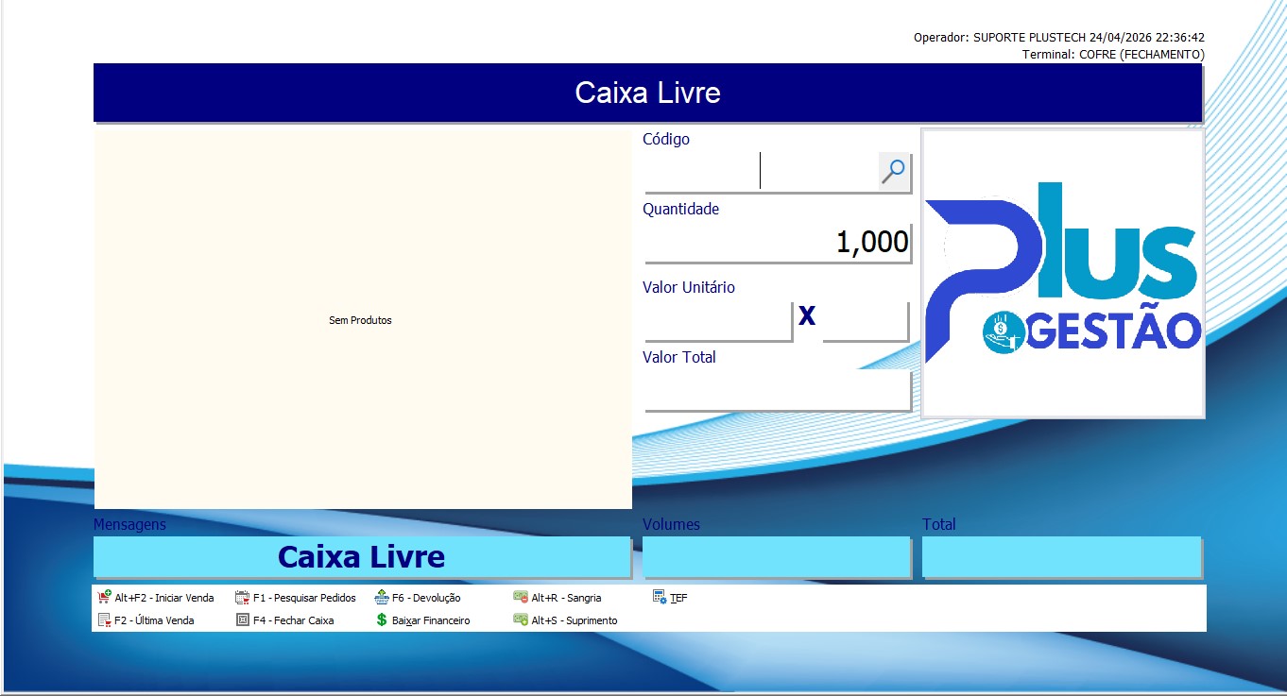Click the "Total" label

(939, 524)
